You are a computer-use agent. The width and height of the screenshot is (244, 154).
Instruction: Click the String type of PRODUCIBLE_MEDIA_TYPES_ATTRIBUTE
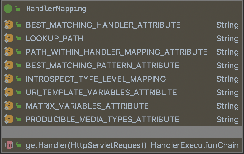227,120
